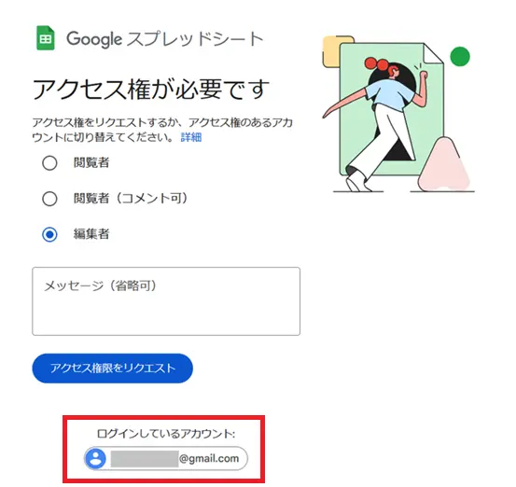The width and height of the screenshot is (516, 487).
Task: Select the 編集者 radio button
Action: [x=49, y=234]
